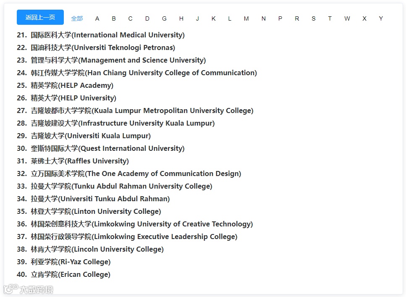Filter list by letter W
Viewport: 406px width, 297px height.
pos(347,18)
